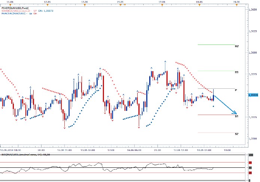Click price axis value 1,3525
Screen dimensions: 260x182
tap(253, 117)
